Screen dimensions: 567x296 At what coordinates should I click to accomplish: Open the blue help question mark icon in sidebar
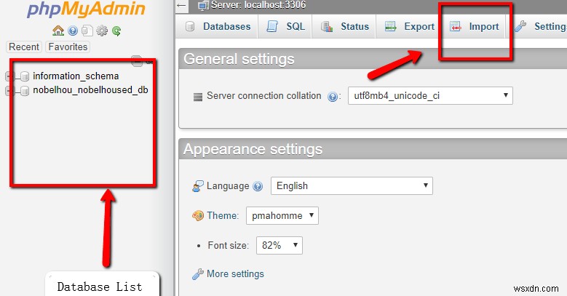click(73, 31)
